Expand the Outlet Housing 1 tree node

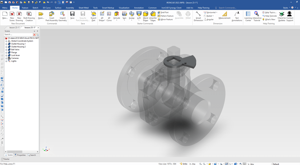pyautogui.click(x=6, y=44)
